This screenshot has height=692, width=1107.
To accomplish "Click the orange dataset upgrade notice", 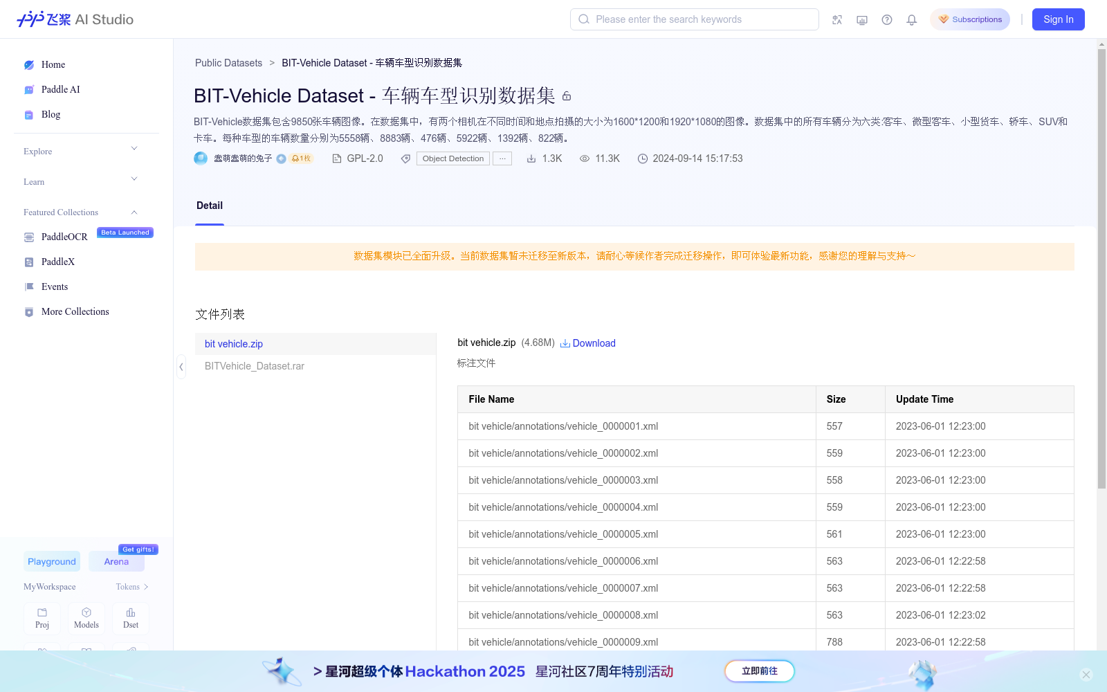I will coord(634,257).
